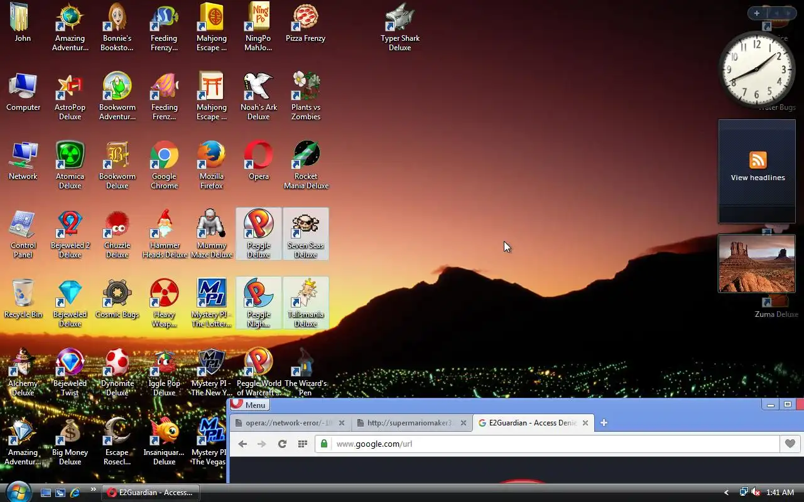Open Mystery PI The Lottery icon

[x=211, y=303]
